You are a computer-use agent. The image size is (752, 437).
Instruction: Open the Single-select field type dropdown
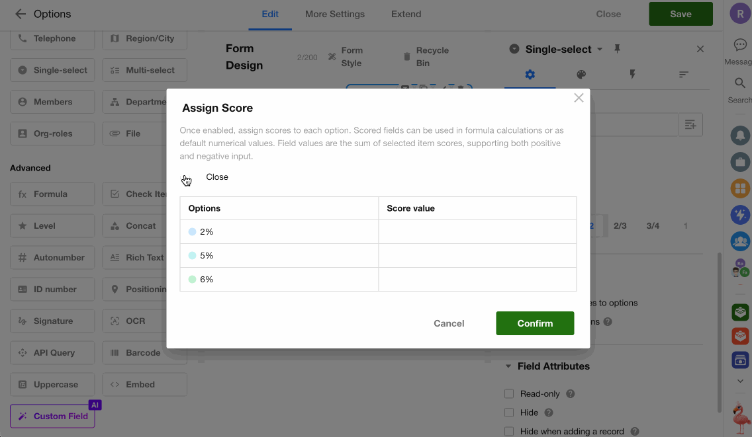[600, 50]
